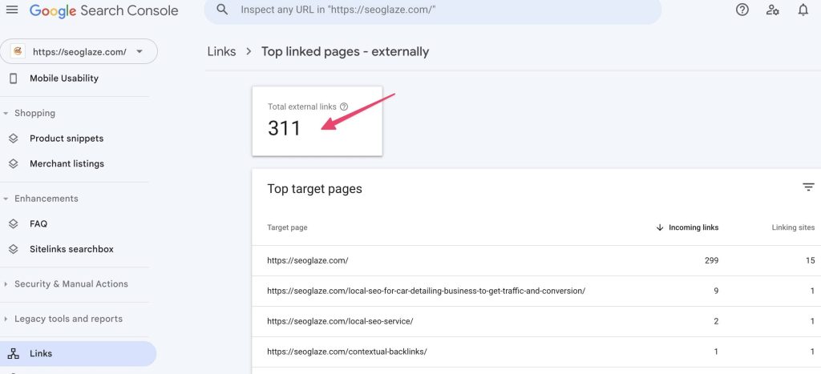This screenshot has width=821, height=374.
Task: Sort by Linking sites column header
Action: (x=793, y=227)
